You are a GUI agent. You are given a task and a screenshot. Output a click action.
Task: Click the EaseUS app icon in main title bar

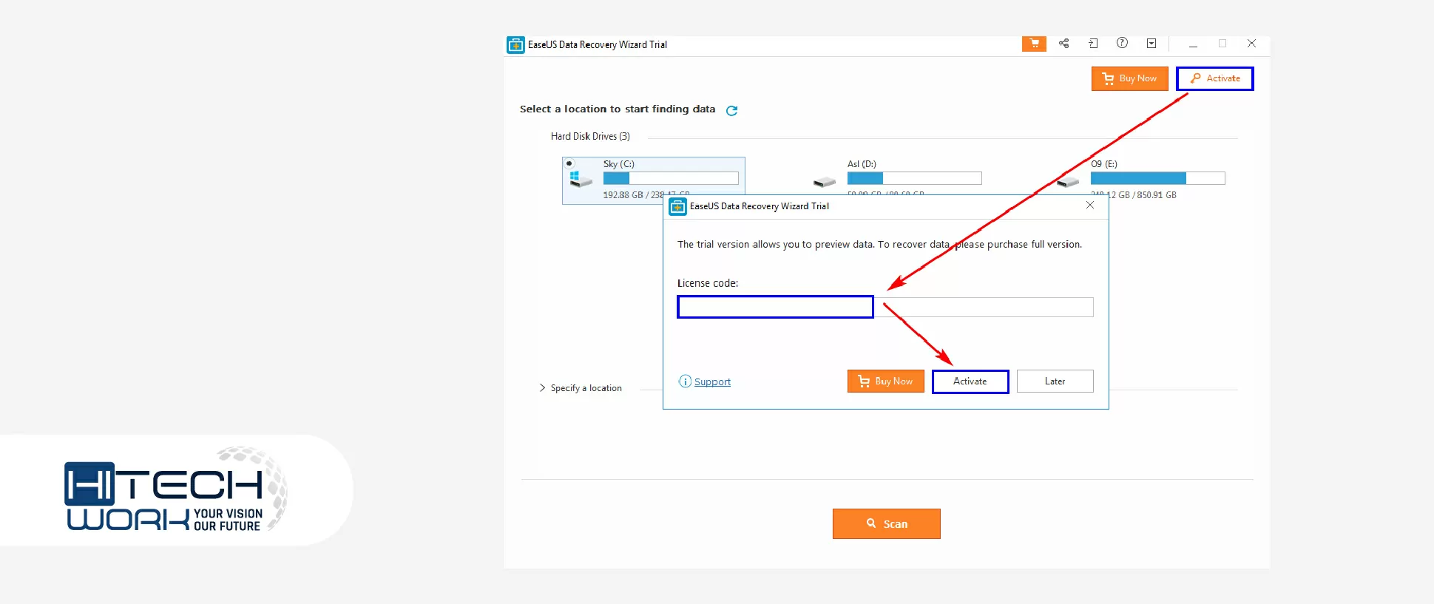click(x=515, y=44)
